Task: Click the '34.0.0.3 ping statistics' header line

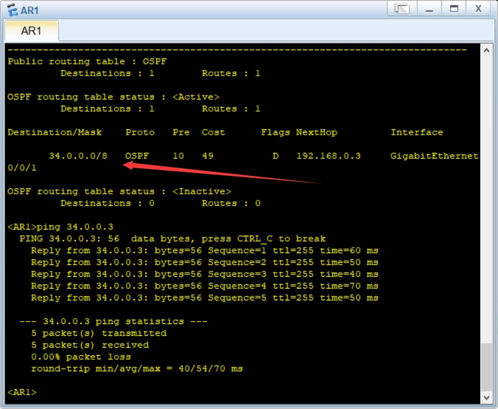Action: 113,321
